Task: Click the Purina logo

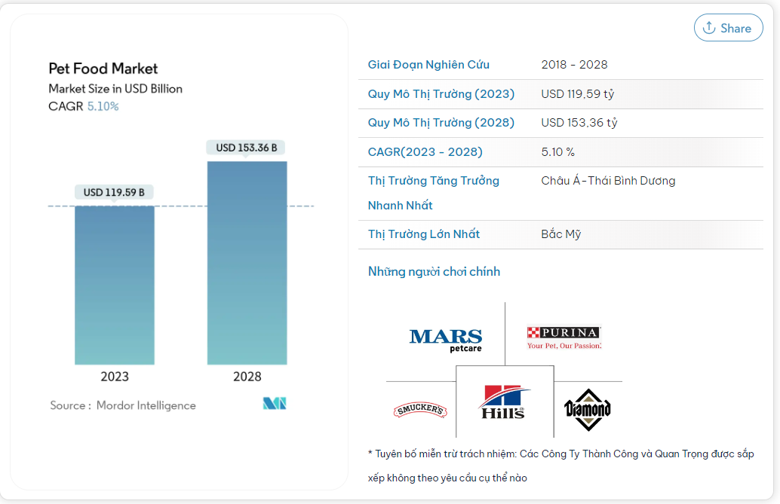Action: click(564, 337)
